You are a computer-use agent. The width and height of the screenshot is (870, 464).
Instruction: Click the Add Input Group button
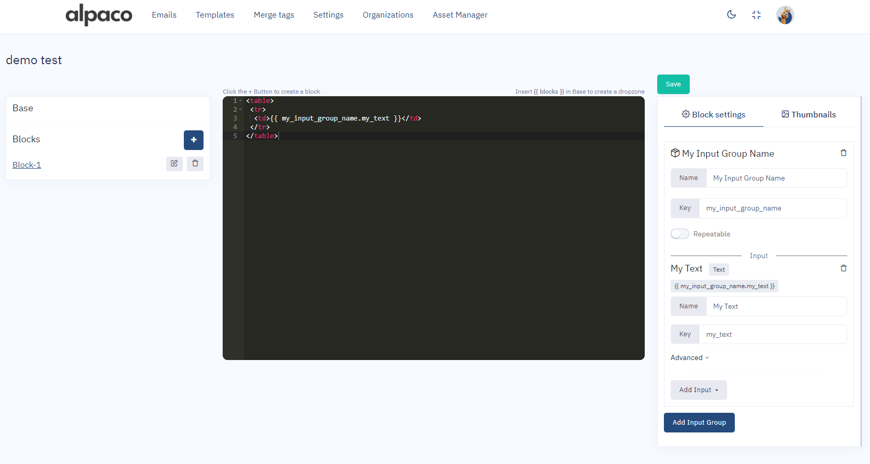pos(699,423)
